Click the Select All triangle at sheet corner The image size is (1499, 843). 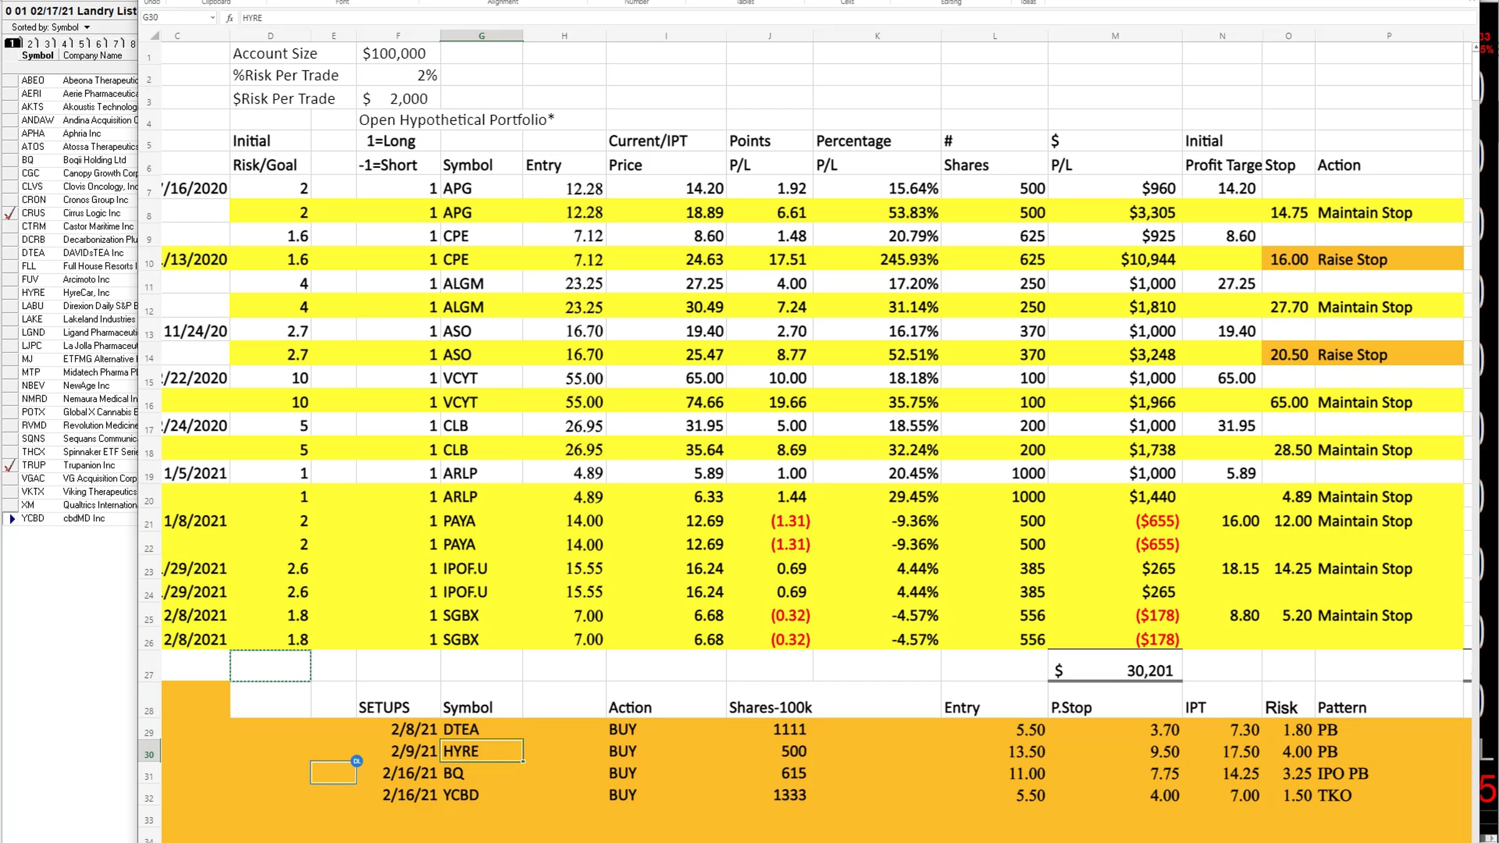point(154,36)
